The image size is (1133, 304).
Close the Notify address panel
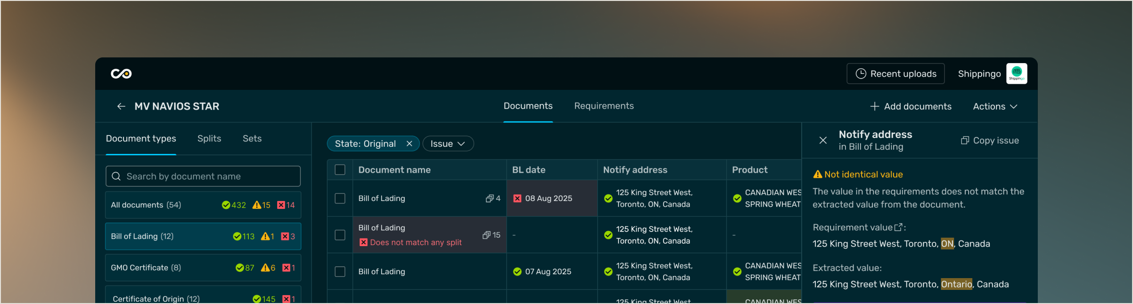823,140
